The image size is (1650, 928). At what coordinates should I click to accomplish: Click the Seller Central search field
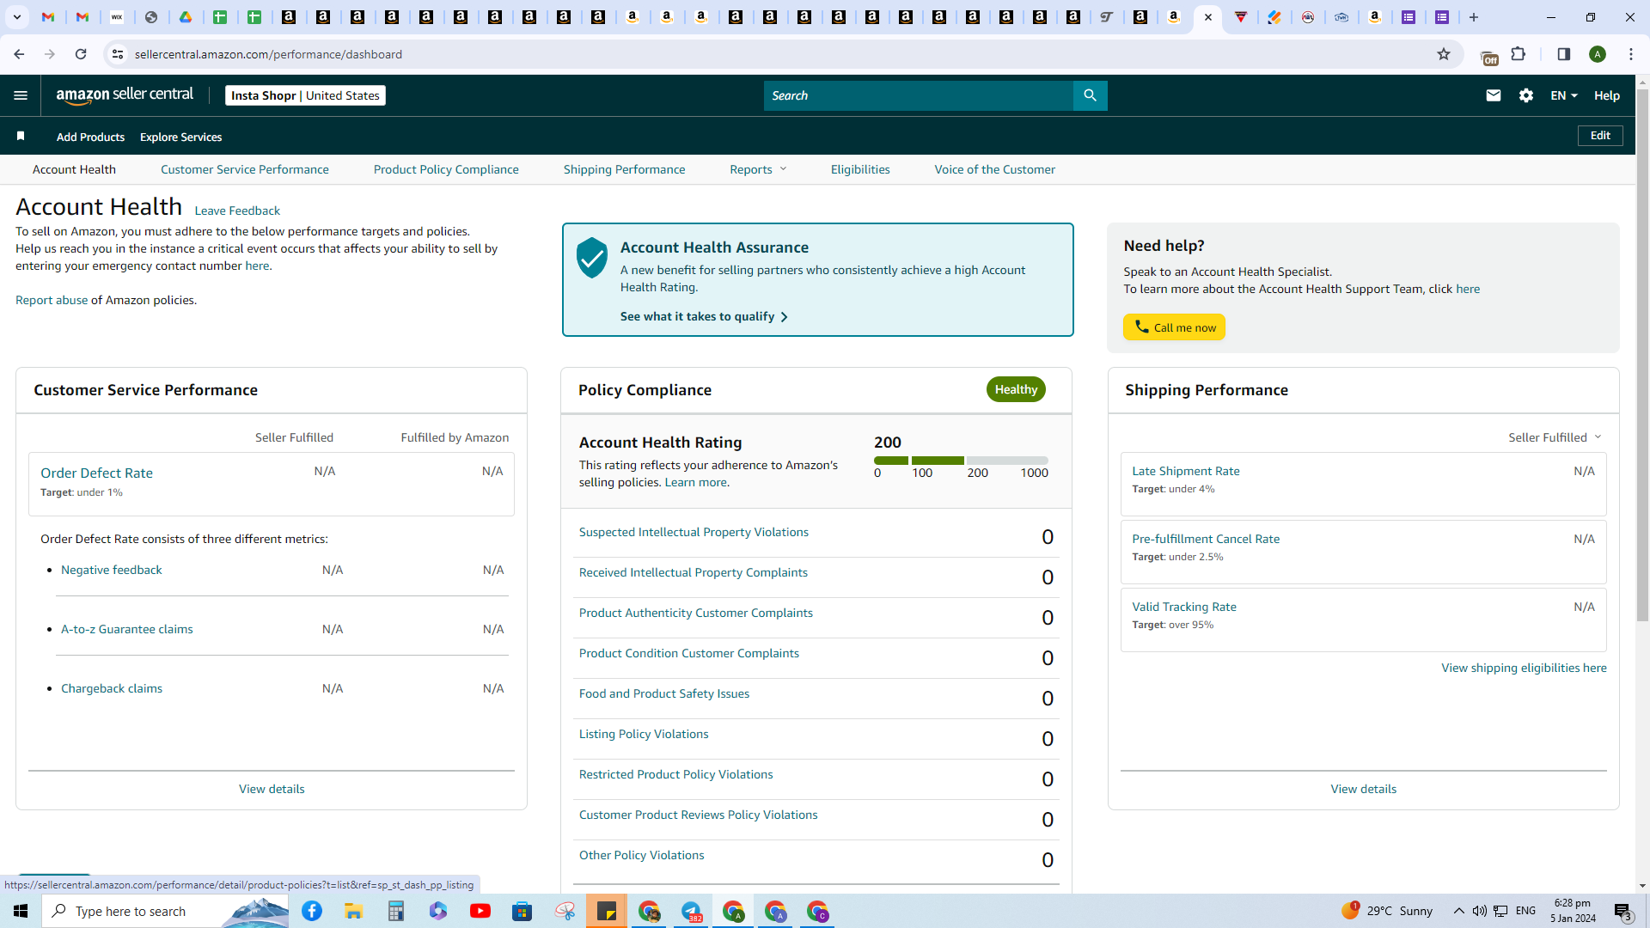point(918,95)
